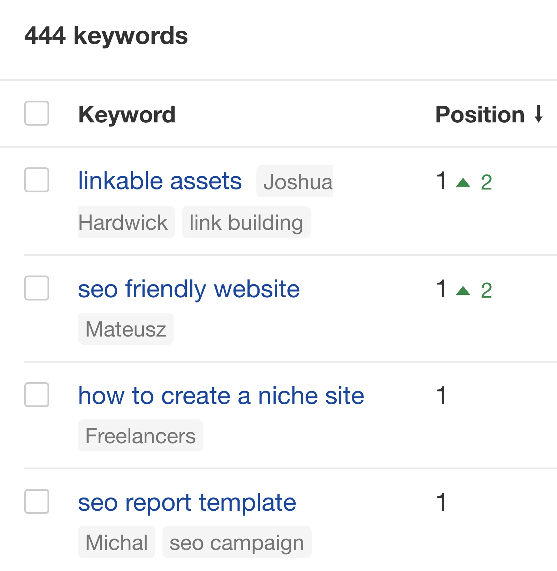Open the seo report template keyword link
This screenshot has width=557, height=571.
point(187,502)
